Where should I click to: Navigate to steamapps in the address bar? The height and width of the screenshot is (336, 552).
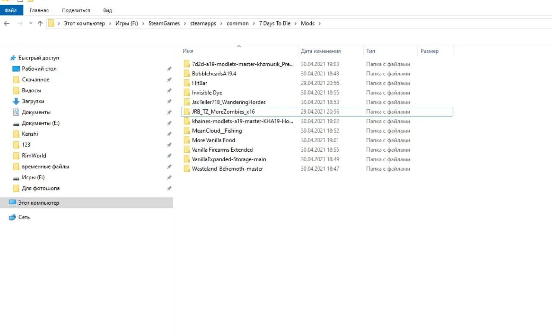pyautogui.click(x=203, y=23)
